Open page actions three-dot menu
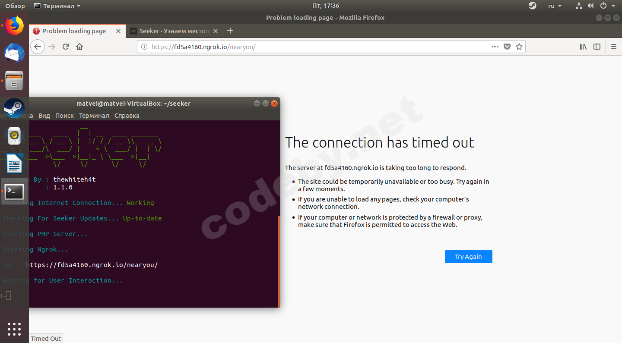The height and width of the screenshot is (343, 622). coord(495,47)
